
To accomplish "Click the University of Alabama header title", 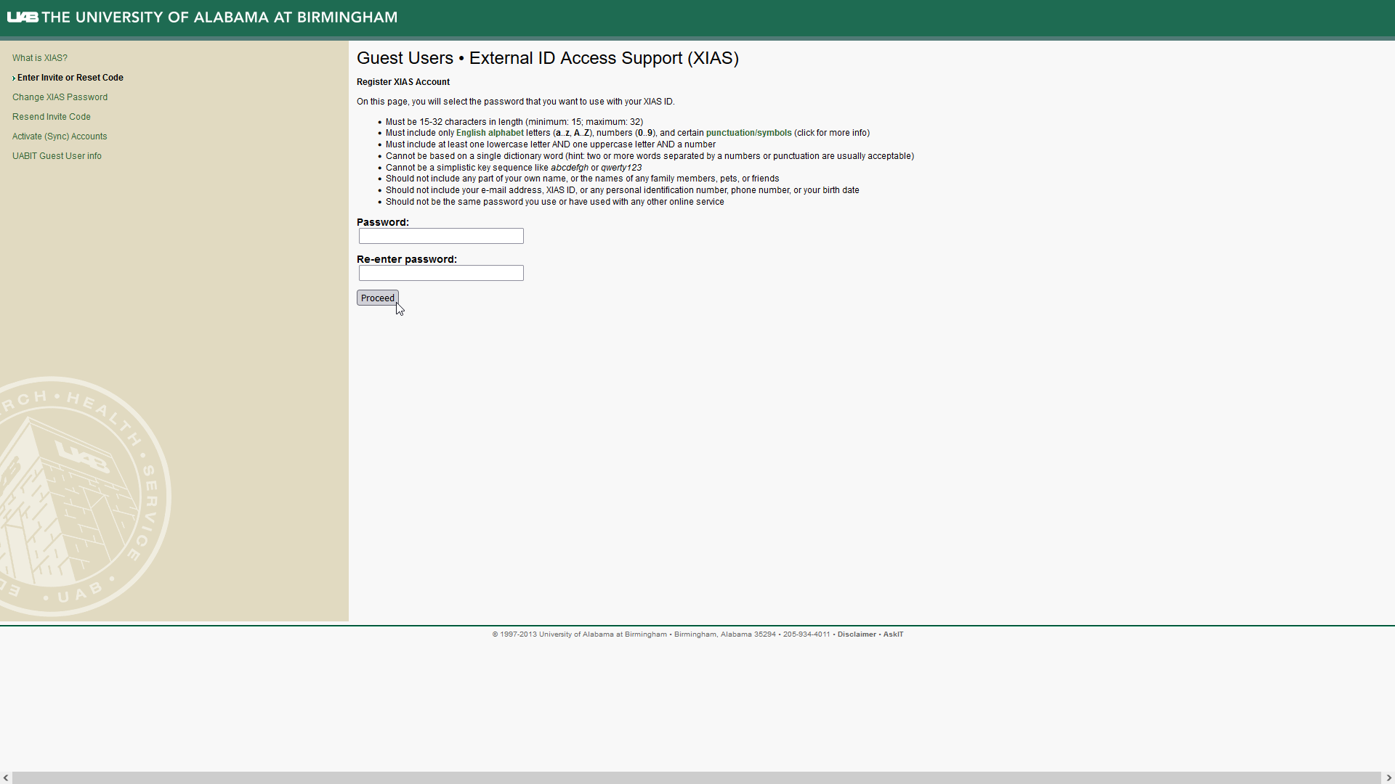I will pyautogui.click(x=219, y=17).
